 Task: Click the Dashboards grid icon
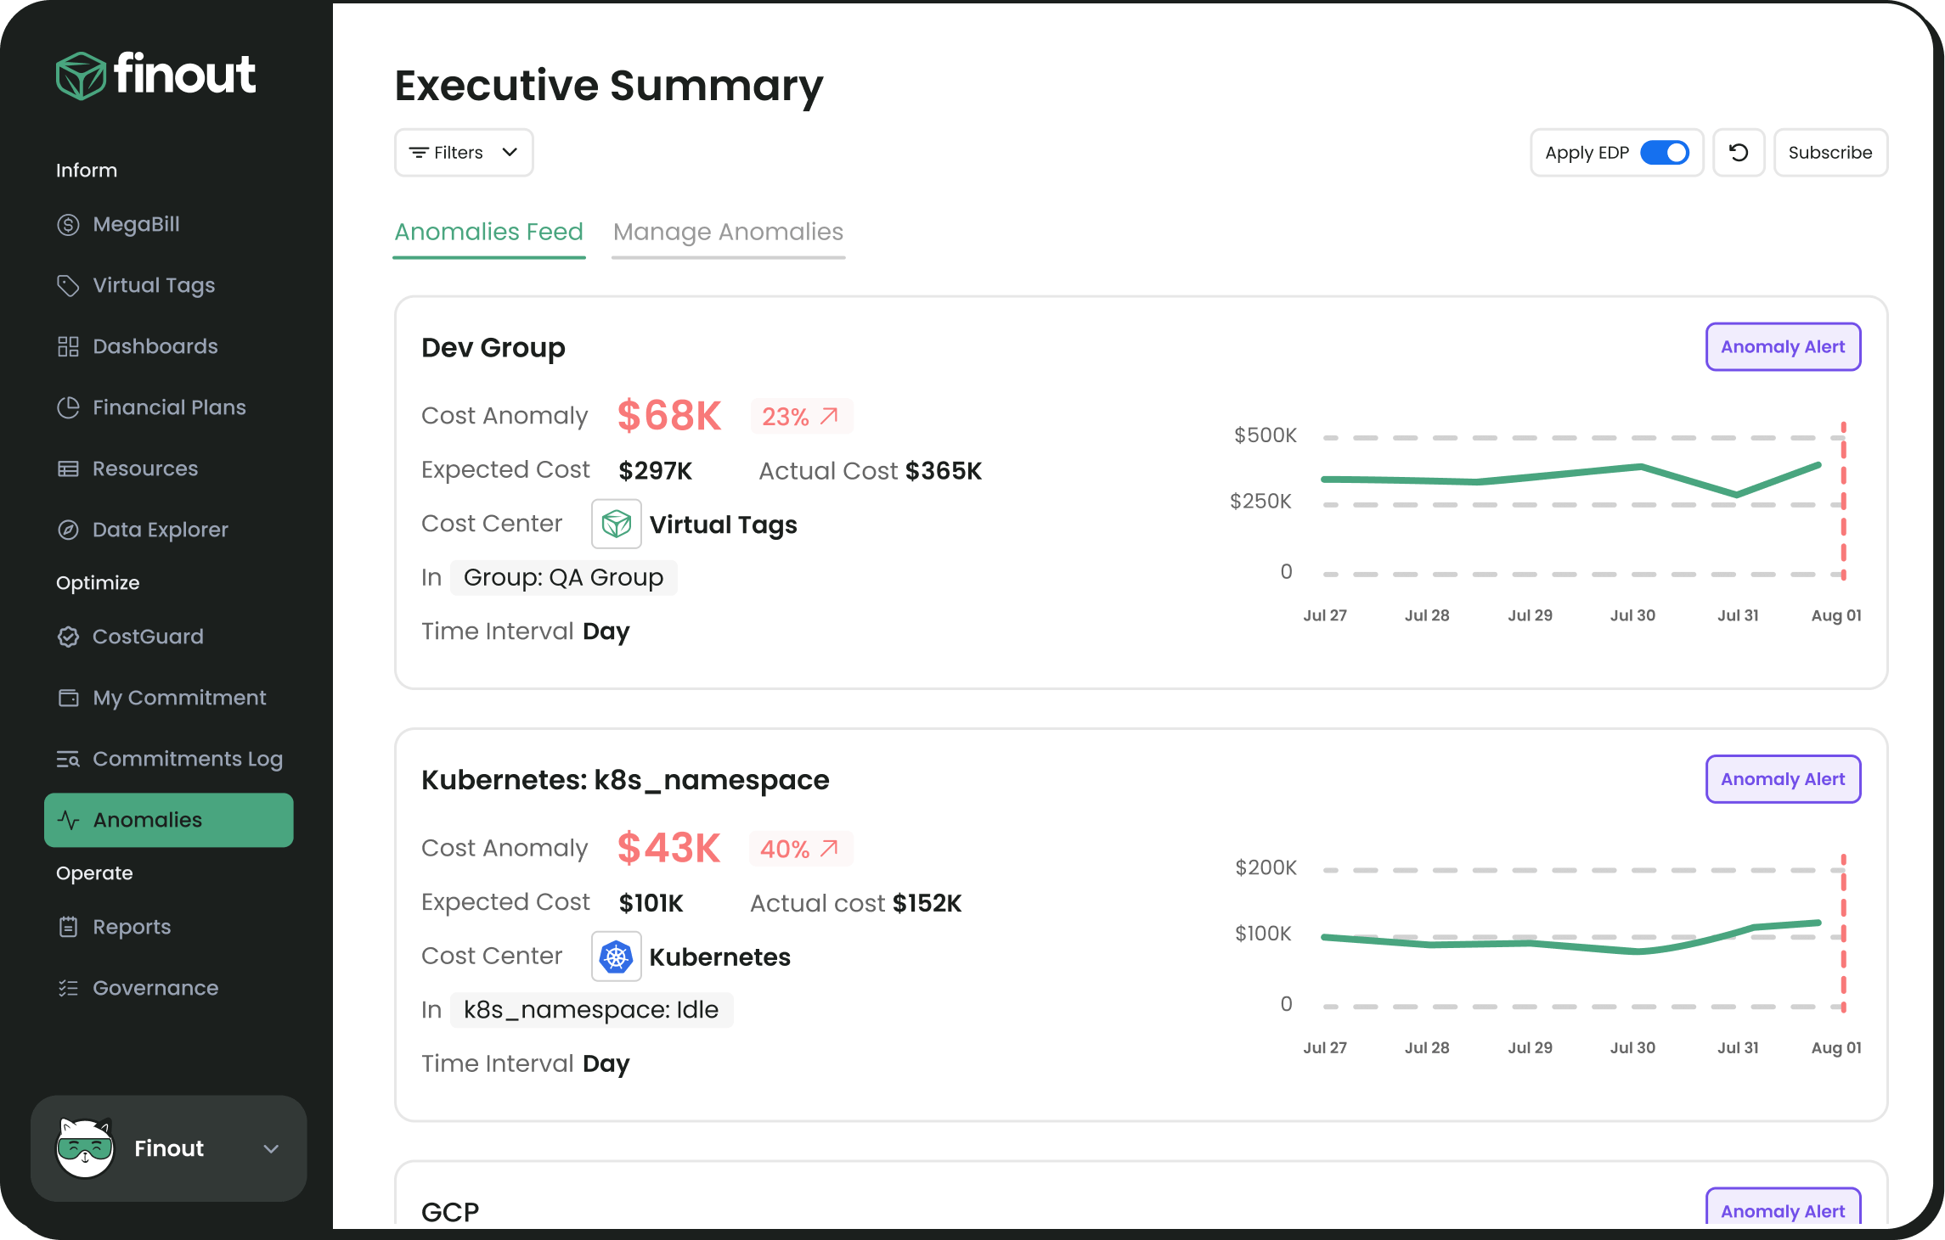click(65, 345)
